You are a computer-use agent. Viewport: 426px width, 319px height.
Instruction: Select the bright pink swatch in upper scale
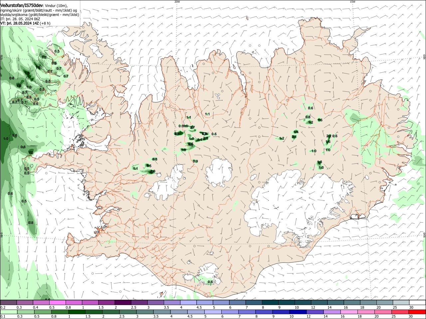point(58,302)
